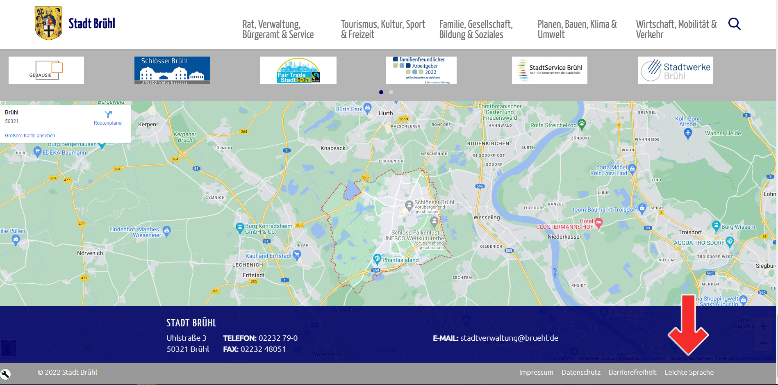Select the porta Möbel Köln Porz-Lind marker
The width and height of the screenshot is (778, 385).
[632, 169]
